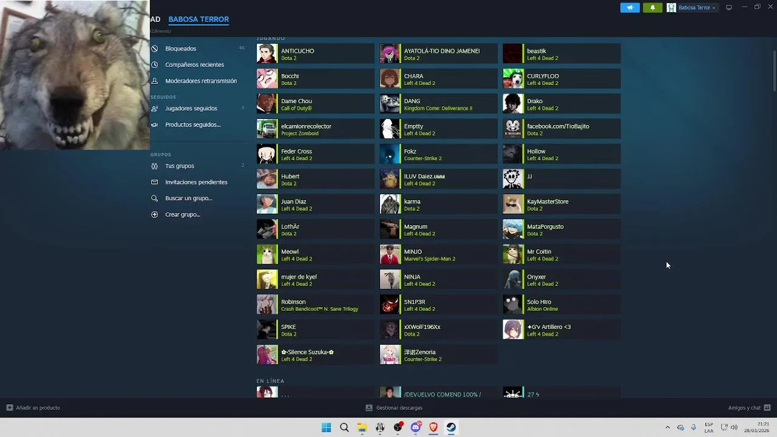The width and height of the screenshot is (777, 437).
Task: Open Solo Hiro playing Albion Online
Action: [562, 305]
